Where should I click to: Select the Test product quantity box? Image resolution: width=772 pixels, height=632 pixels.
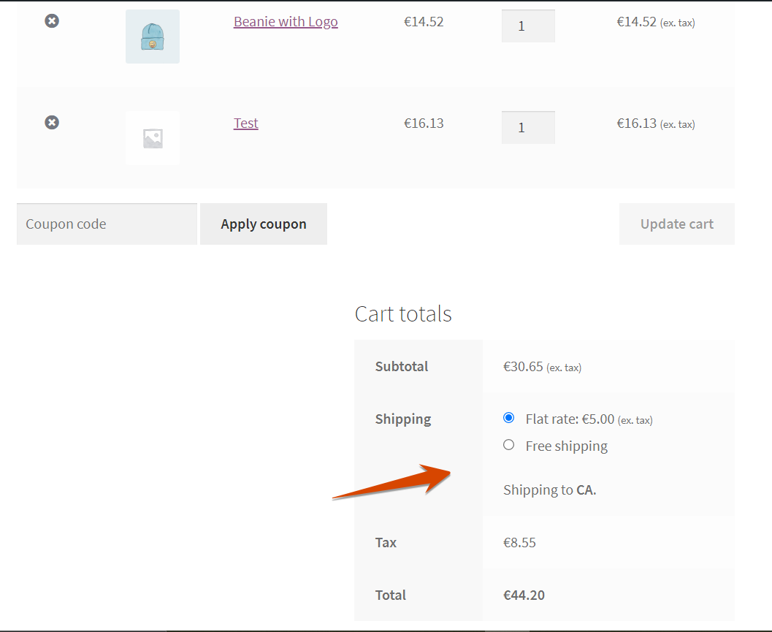[528, 126]
